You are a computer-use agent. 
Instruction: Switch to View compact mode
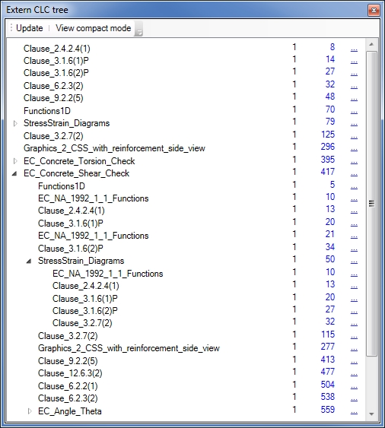(93, 28)
